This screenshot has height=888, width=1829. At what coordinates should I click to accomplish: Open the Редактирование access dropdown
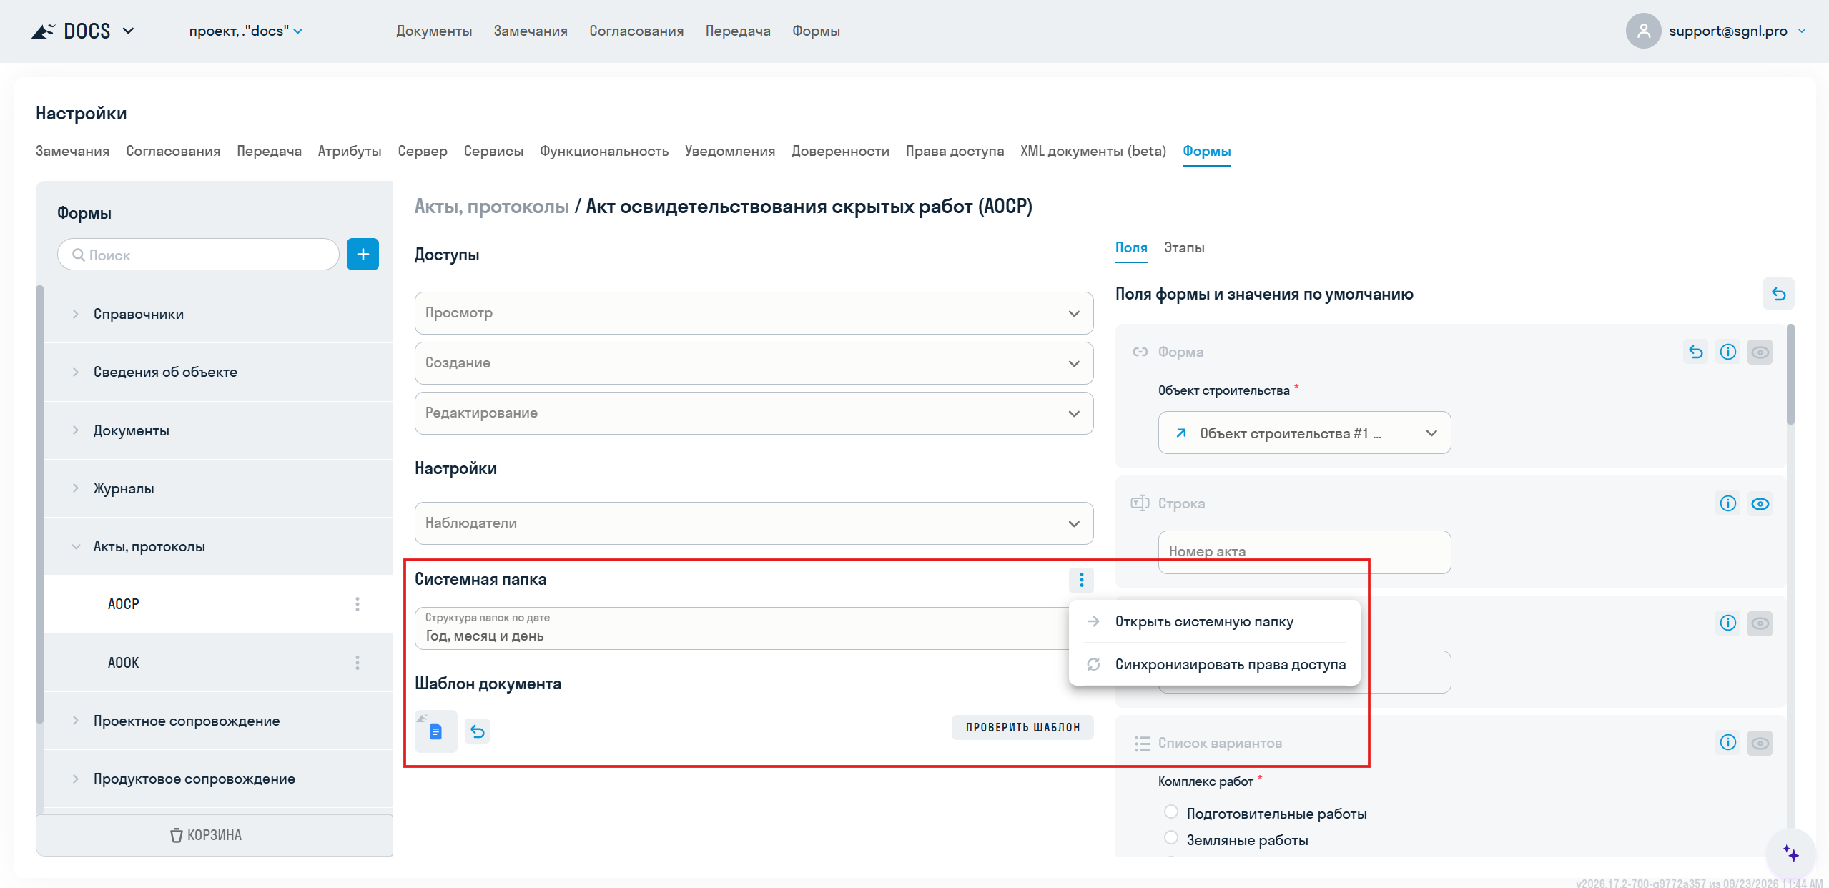point(754,413)
